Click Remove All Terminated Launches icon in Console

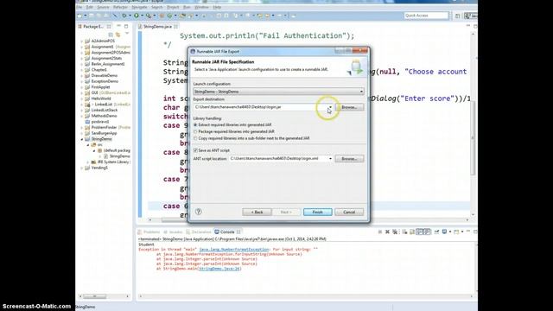coord(395,232)
